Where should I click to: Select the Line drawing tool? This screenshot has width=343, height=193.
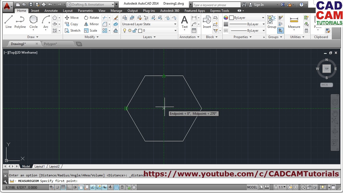point(9,22)
